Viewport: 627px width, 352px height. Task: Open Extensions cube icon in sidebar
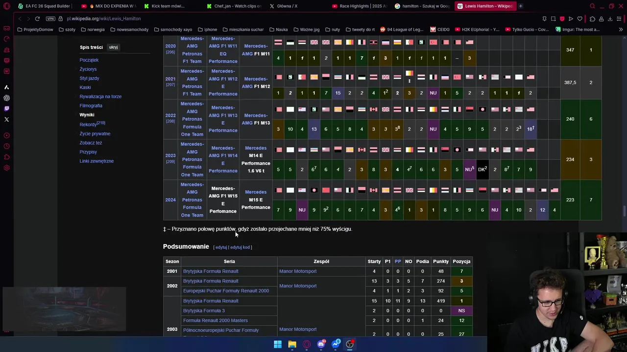click(x=6, y=157)
